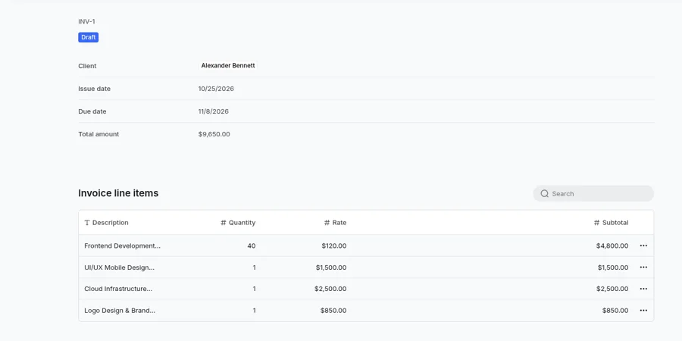Screen dimensions: 682x341
Task: Click total amount value $9,650.00
Action: click(214, 134)
